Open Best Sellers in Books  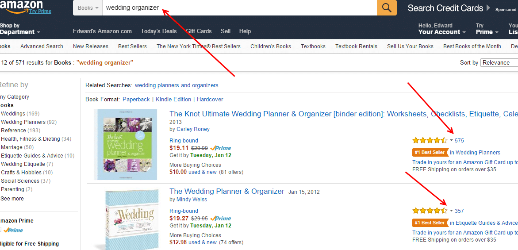(x=132, y=46)
